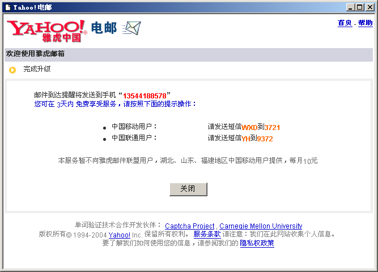Click the phone number 13544188578

[145, 96]
